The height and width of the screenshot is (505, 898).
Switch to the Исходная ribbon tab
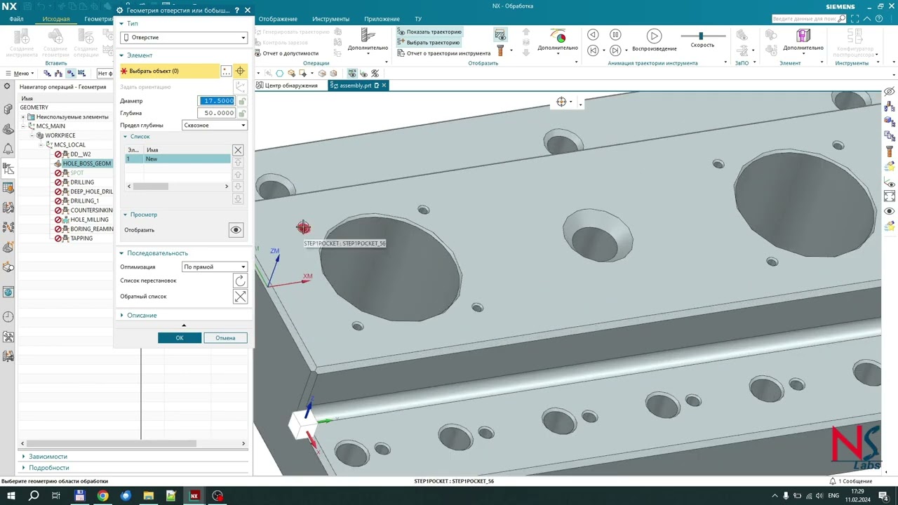tap(56, 19)
